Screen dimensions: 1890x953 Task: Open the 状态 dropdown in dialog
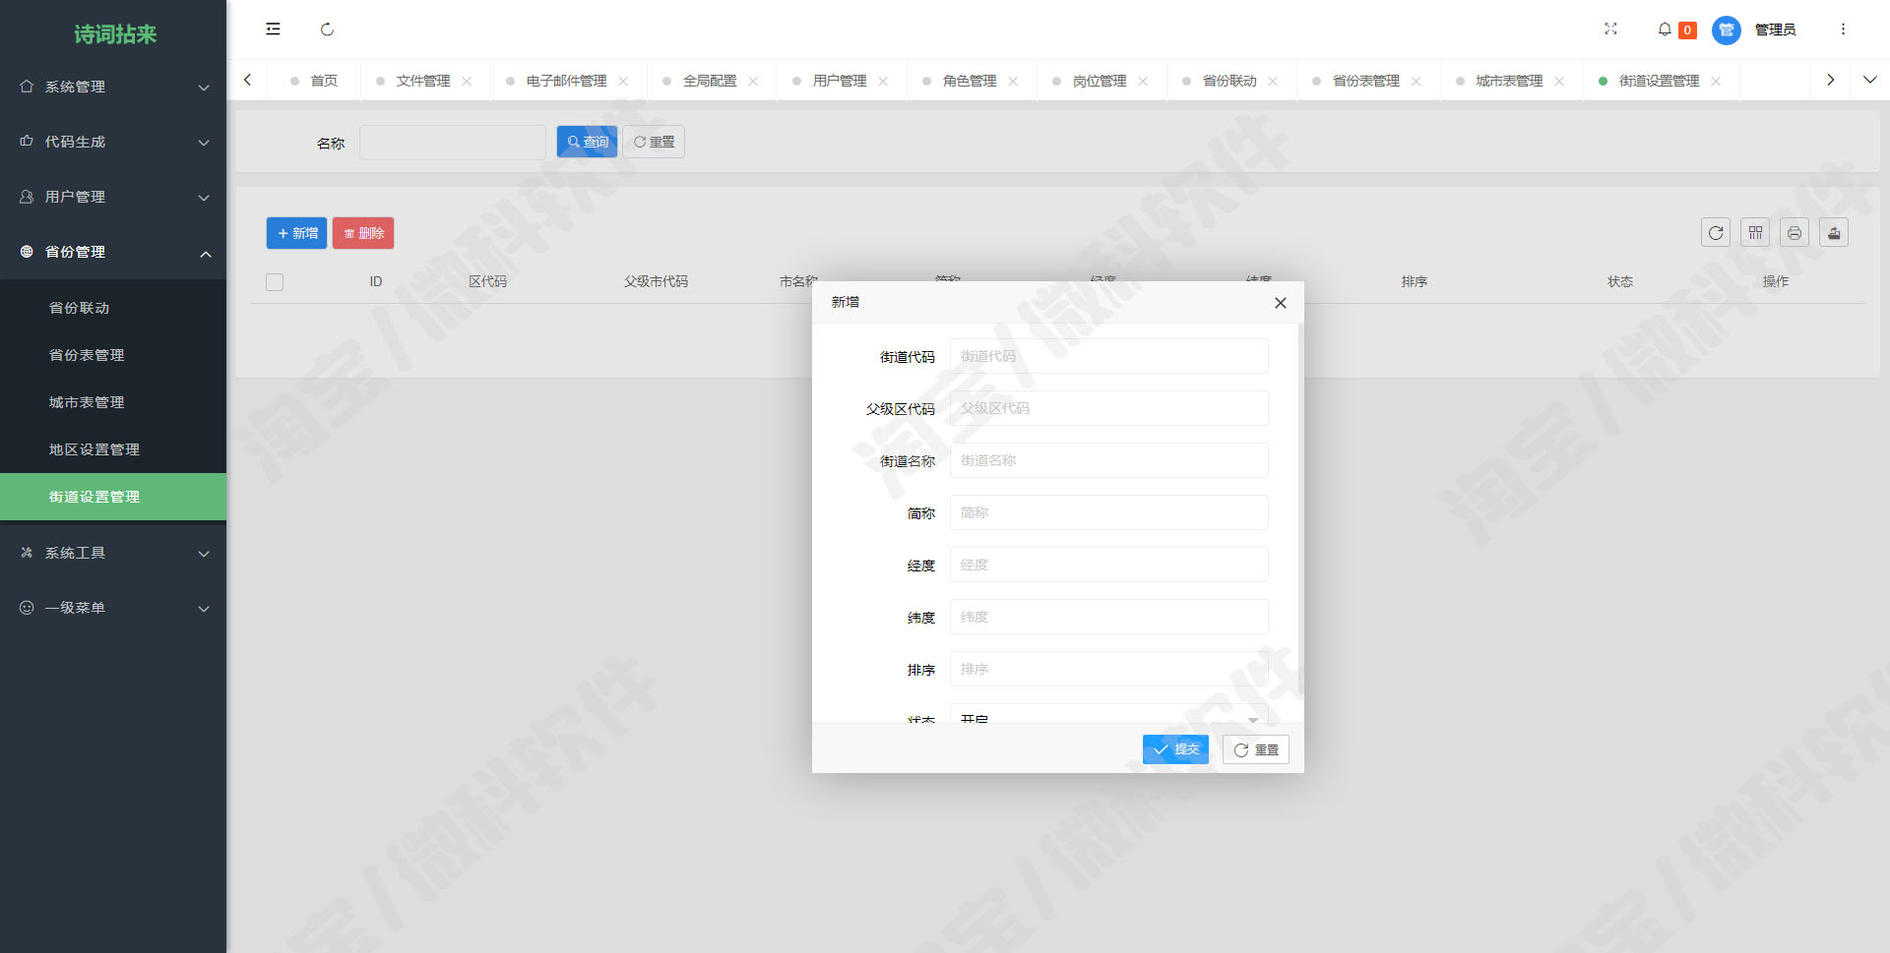[1109, 715]
